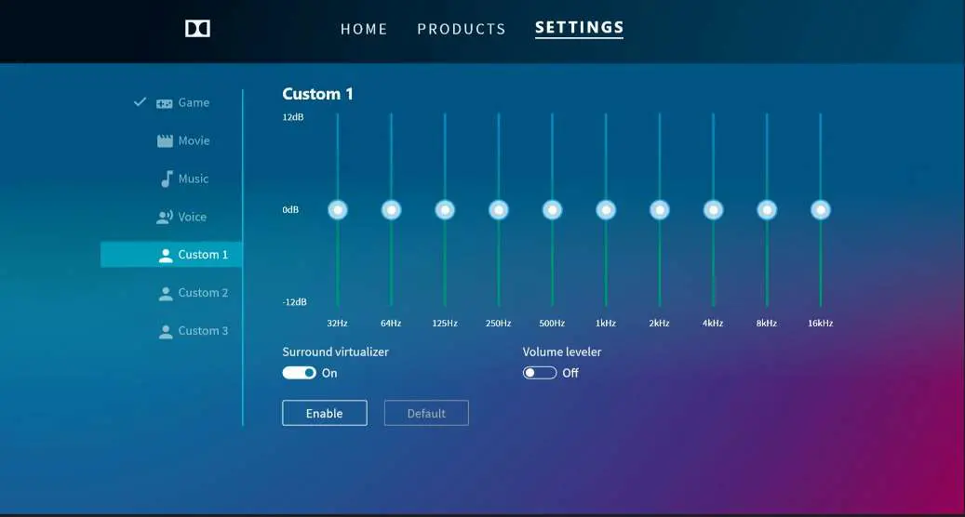Image resolution: width=965 pixels, height=517 pixels.
Task: Open the PRODUCTS tab
Action: click(x=461, y=29)
